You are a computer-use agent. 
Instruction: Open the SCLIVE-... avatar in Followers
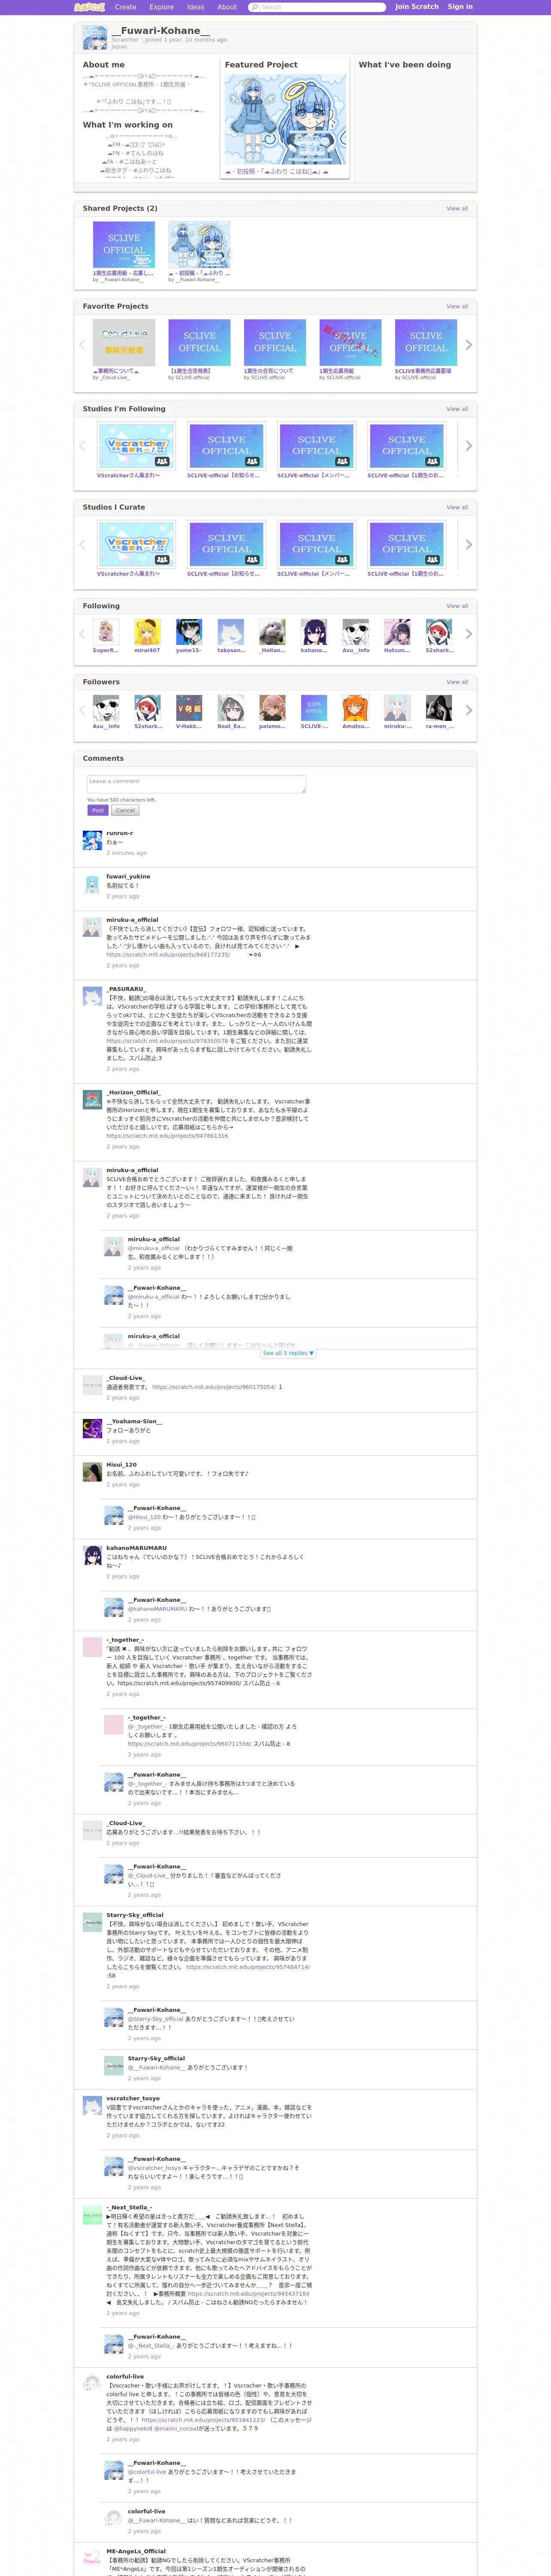click(314, 708)
